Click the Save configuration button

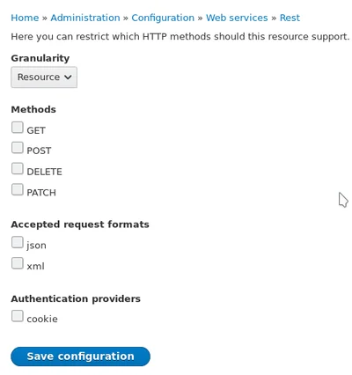(x=80, y=357)
